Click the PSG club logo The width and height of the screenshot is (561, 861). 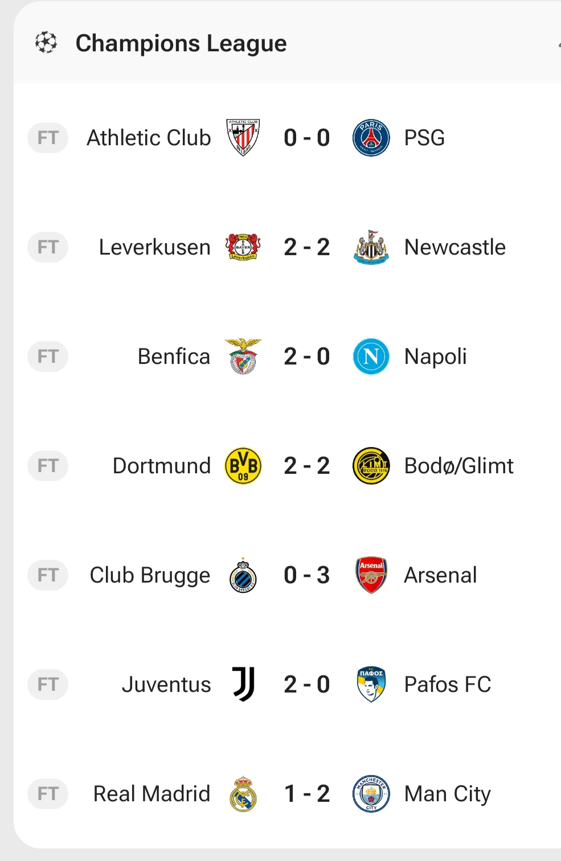point(371,138)
